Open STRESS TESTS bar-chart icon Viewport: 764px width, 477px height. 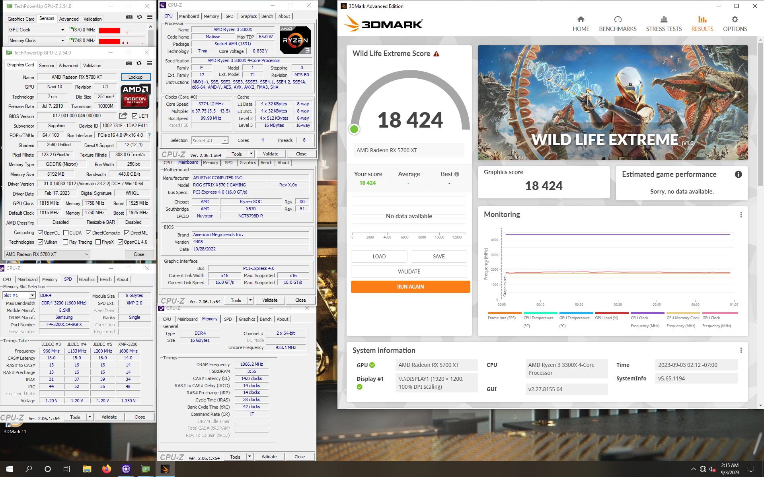(664, 19)
